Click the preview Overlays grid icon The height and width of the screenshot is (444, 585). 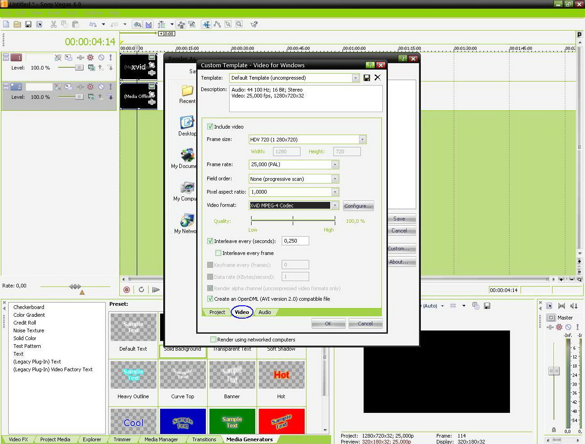pyautogui.click(x=453, y=306)
